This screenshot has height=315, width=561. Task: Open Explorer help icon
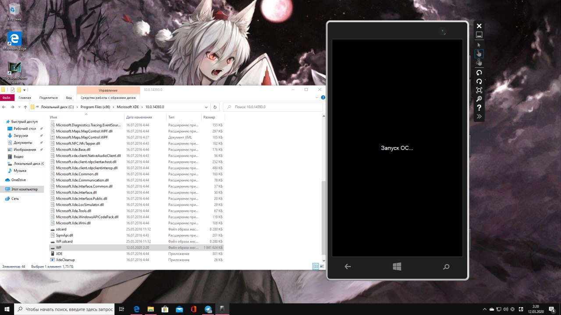coord(323,98)
